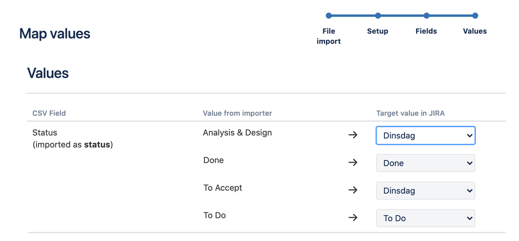This screenshot has height=241, width=519.
Task: Click the Values step dot
Action: (x=475, y=16)
